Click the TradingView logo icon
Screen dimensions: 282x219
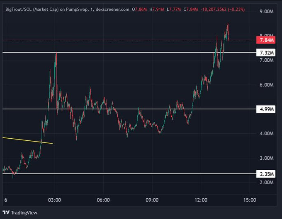(x=6, y=212)
